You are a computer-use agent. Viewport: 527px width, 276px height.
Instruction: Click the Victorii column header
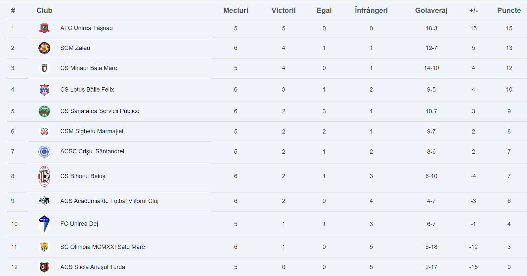284,10
